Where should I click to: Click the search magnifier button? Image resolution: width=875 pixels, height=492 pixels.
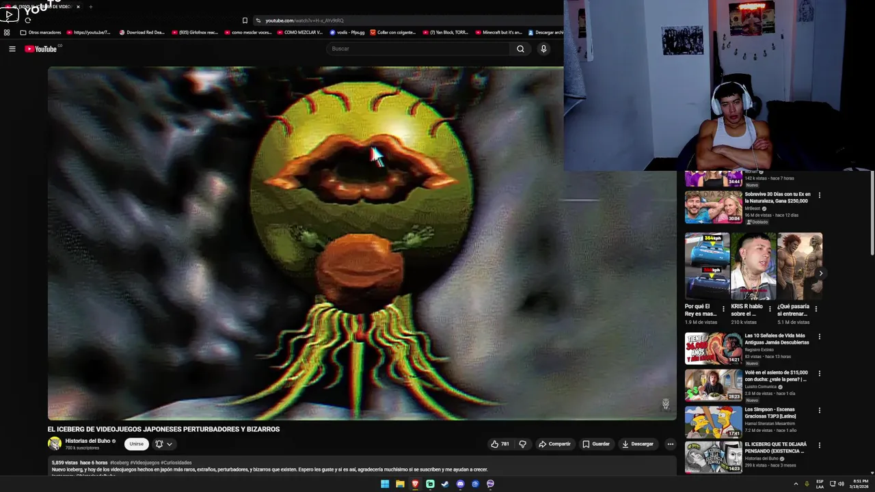(520, 49)
